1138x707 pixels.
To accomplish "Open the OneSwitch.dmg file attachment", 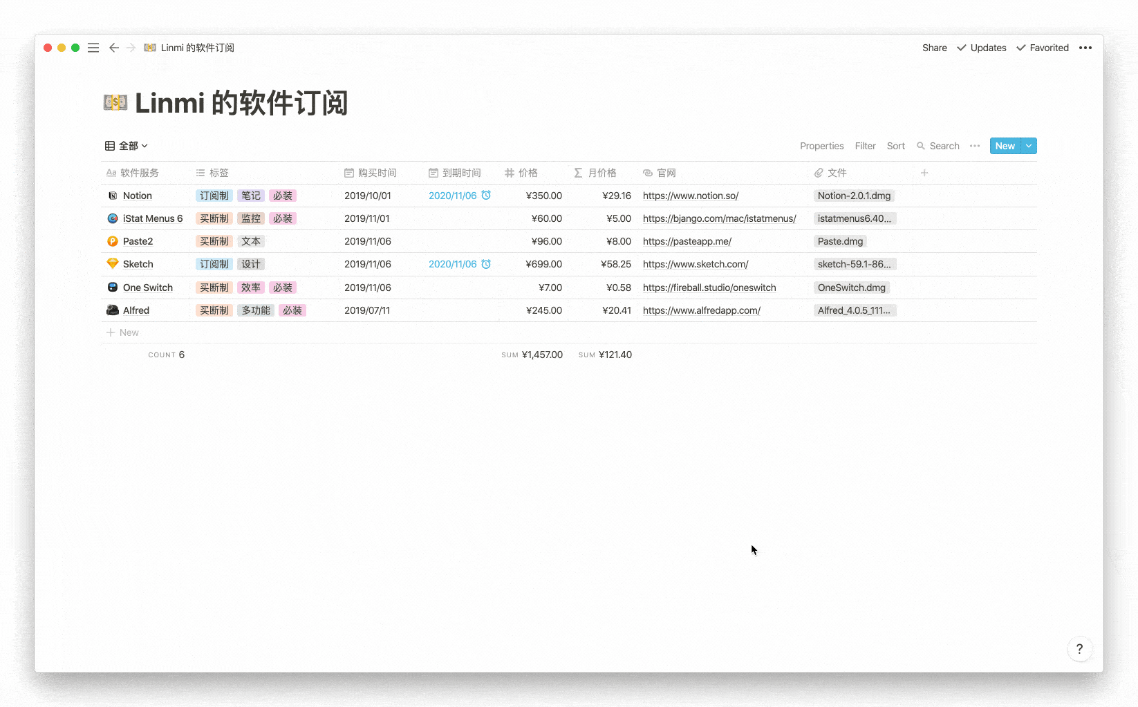I will [852, 287].
